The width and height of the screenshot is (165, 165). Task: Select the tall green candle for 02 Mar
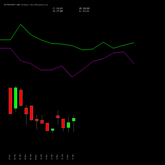pos(16,98)
